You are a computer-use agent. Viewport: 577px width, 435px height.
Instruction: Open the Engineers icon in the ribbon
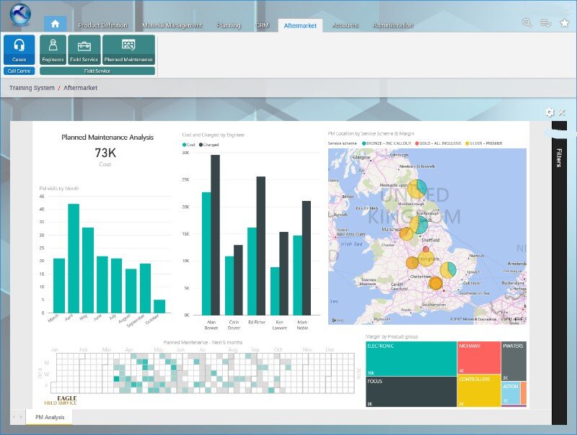[53, 50]
